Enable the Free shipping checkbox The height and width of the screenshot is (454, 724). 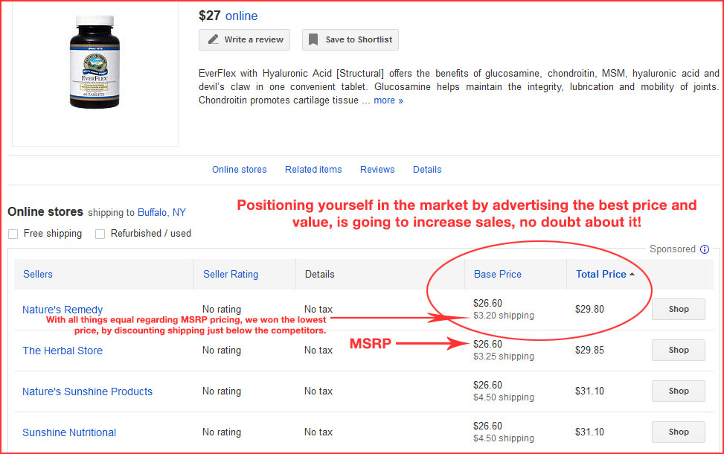pyautogui.click(x=13, y=234)
